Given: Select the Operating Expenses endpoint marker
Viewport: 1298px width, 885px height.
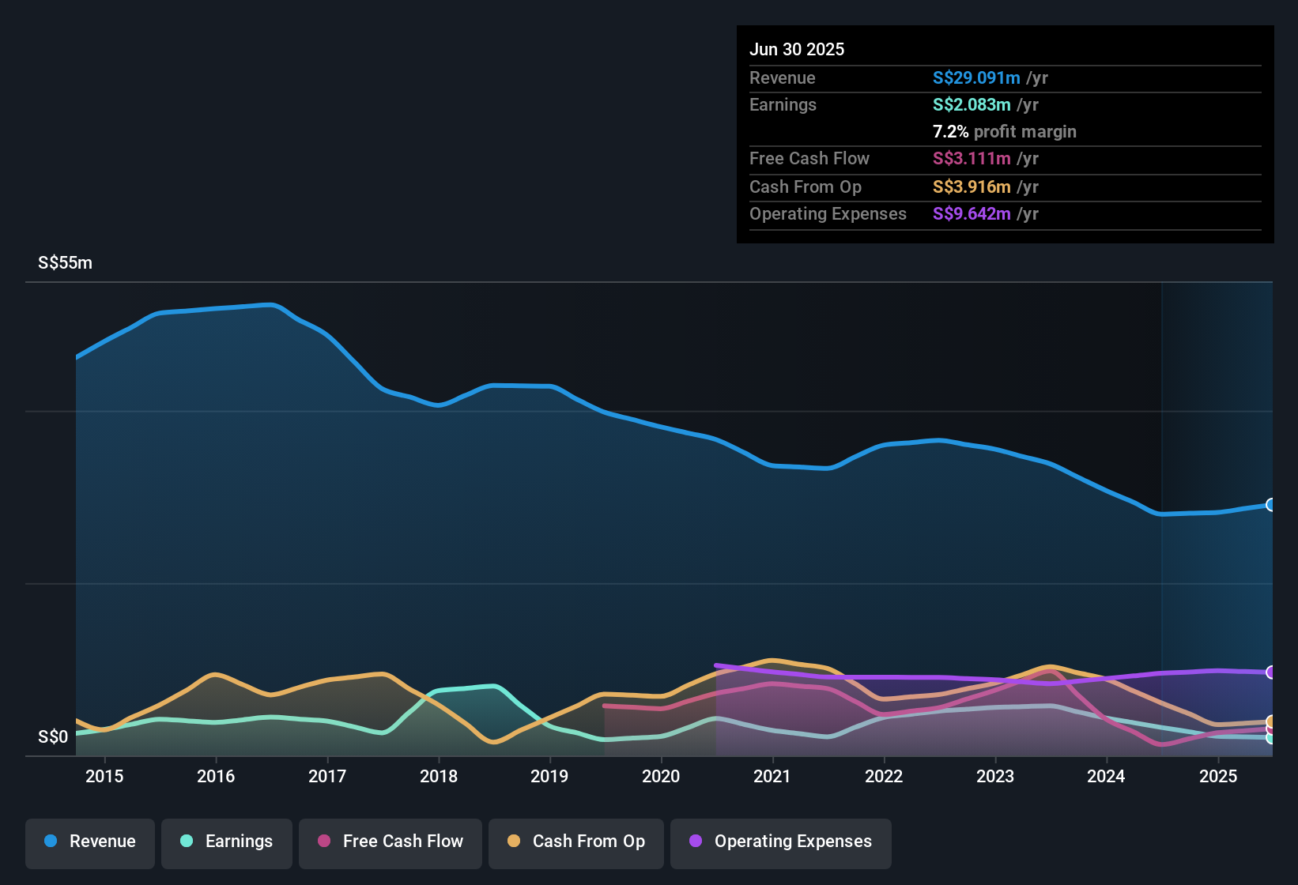Looking at the screenshot, I should (x=1271, y=672).
